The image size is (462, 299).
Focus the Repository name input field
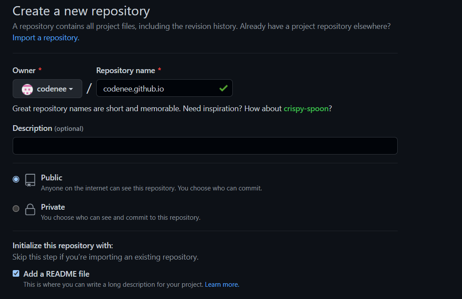[x=164, y=88]
